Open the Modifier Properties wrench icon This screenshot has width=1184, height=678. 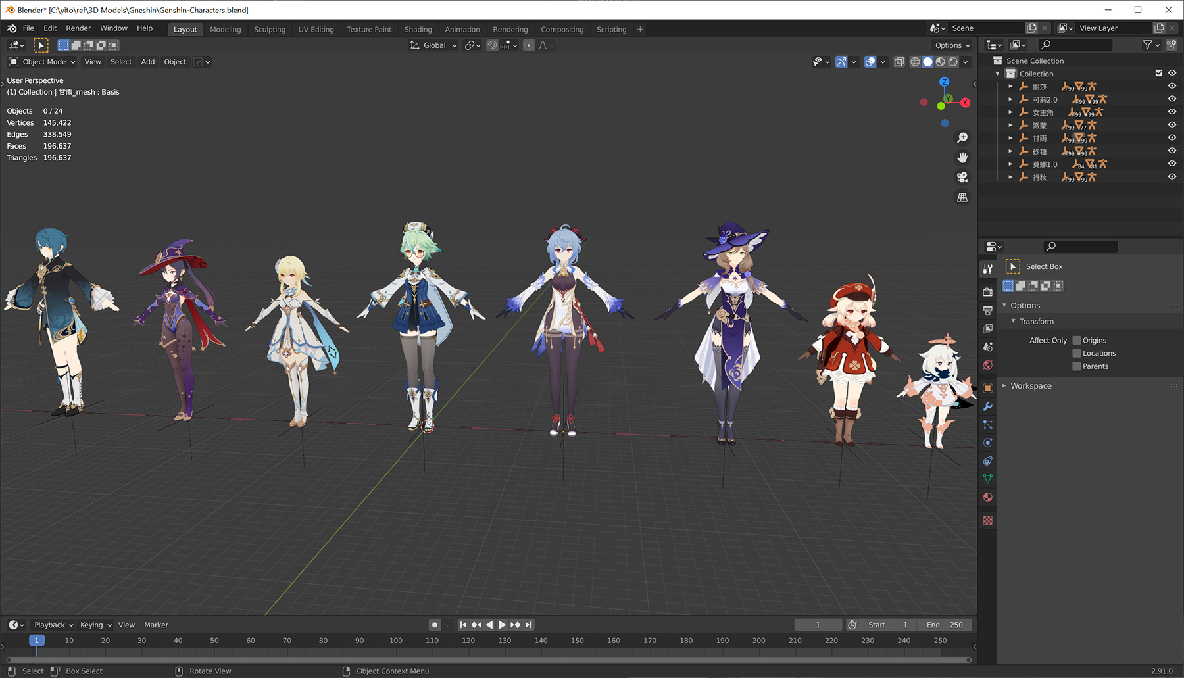click(988, 406)
